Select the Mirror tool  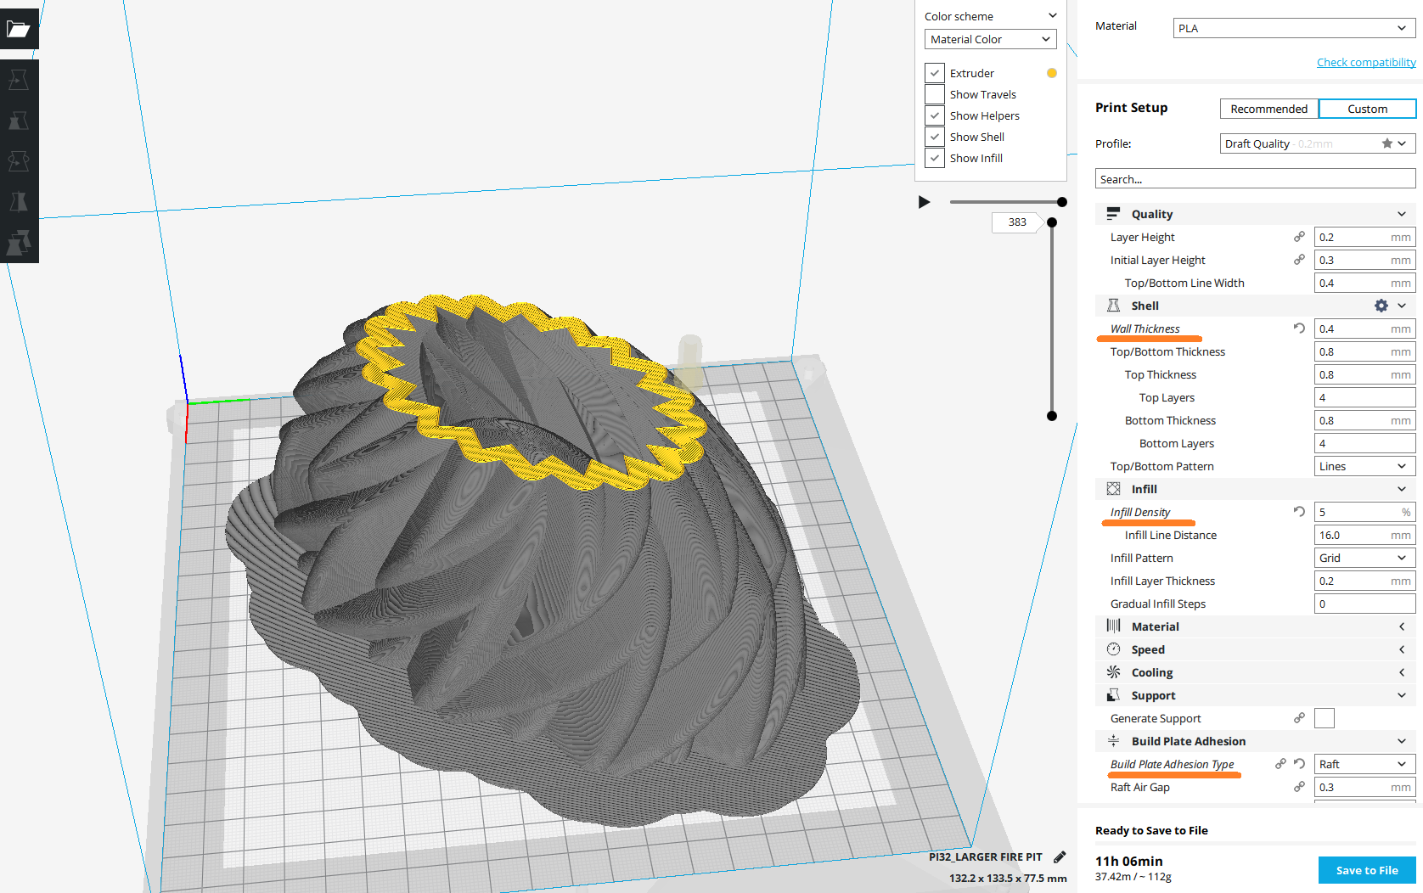click(19, 202)
